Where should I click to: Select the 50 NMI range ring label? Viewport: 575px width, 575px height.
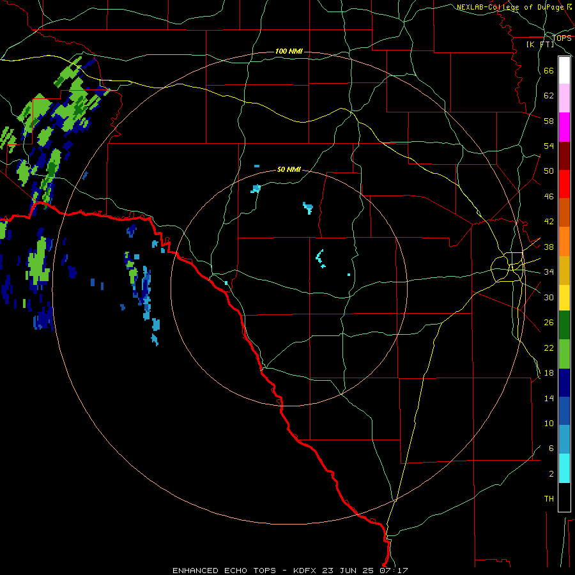coord(289,169)
